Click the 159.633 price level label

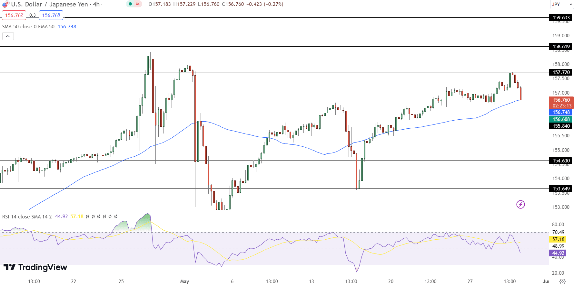coord(561,18)
